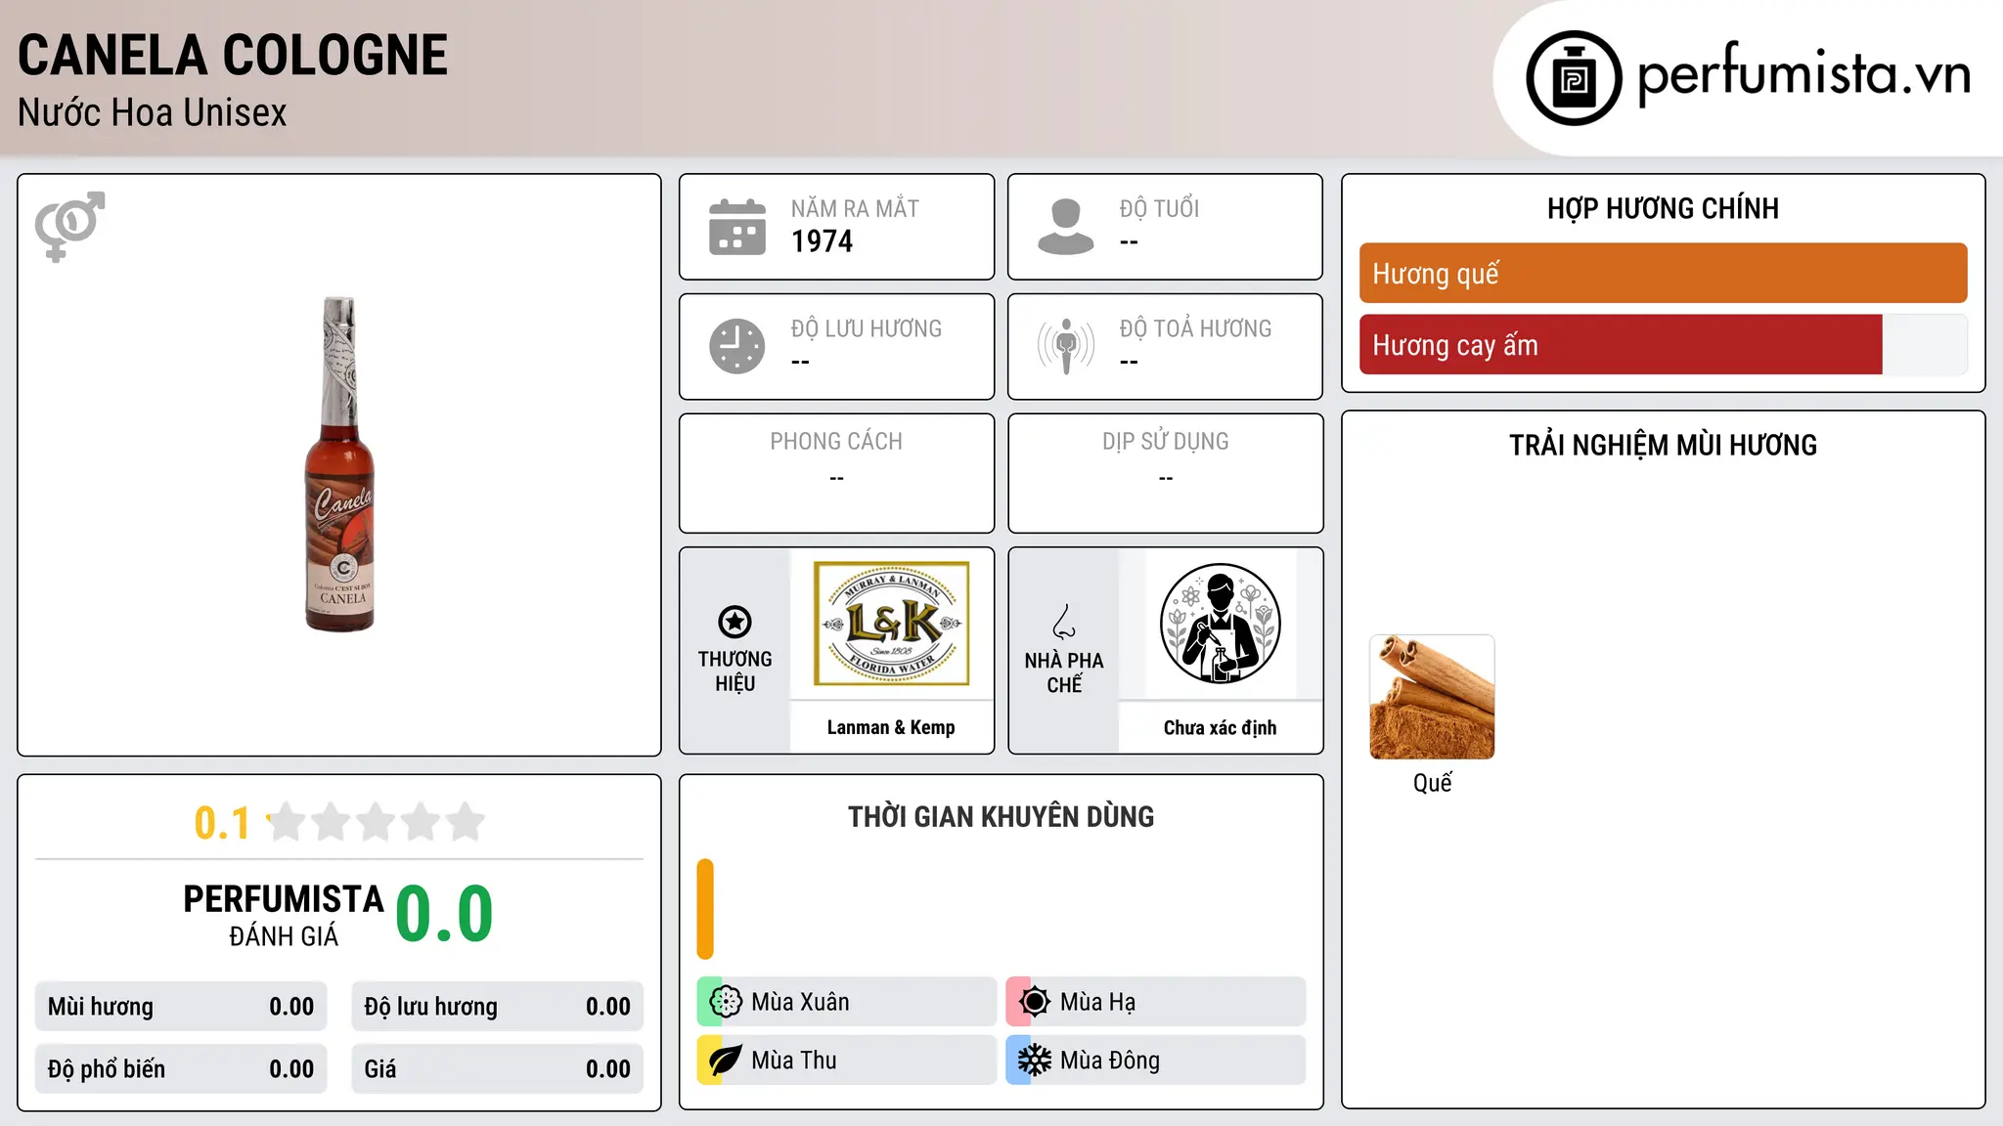Click the snowflake icon for Mùa Đông
This screenshot has height=1126, width=2003.
click(x=1035, y=1061)
